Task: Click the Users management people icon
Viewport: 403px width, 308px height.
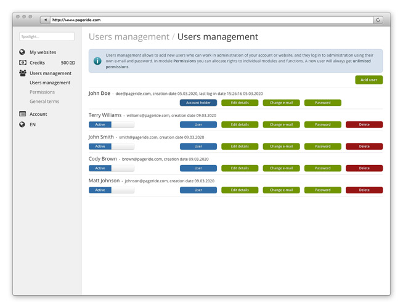Action: click(23, 73)
